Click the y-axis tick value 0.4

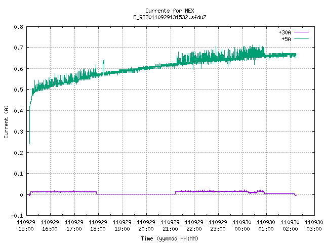[18, 111]
